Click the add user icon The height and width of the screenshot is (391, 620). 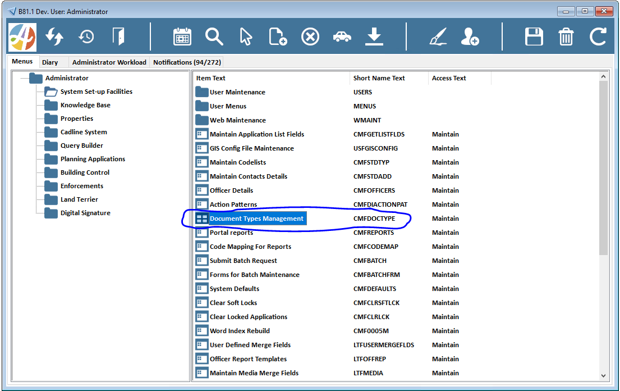(470, 37)
